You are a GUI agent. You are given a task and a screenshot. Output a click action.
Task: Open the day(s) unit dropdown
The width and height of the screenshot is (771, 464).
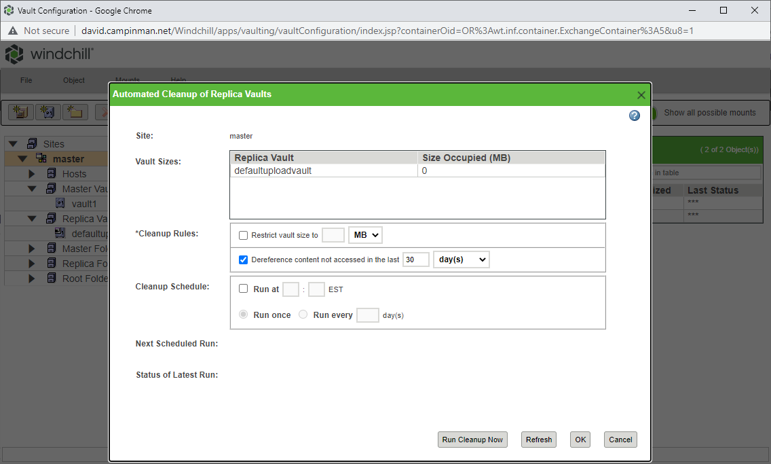pos(462,260)
